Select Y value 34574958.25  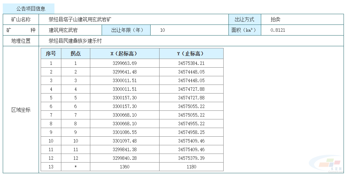[x=192, y=132]
